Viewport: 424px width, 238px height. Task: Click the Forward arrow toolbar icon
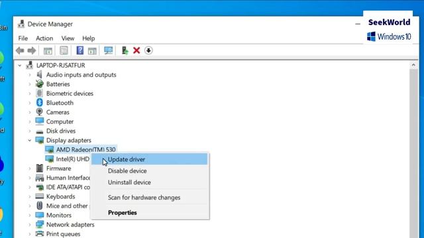tap(32, 50)
